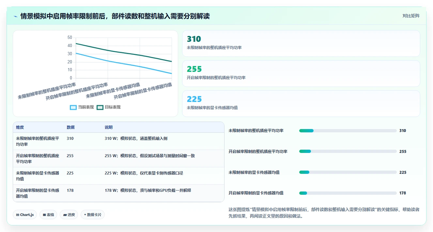Click the 178 data cell in the table
Screen dimensions: 433x232
(70, 191)
